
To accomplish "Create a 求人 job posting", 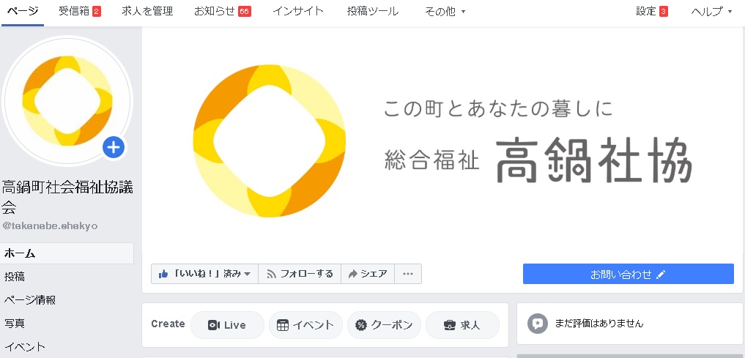I will 462,325.
